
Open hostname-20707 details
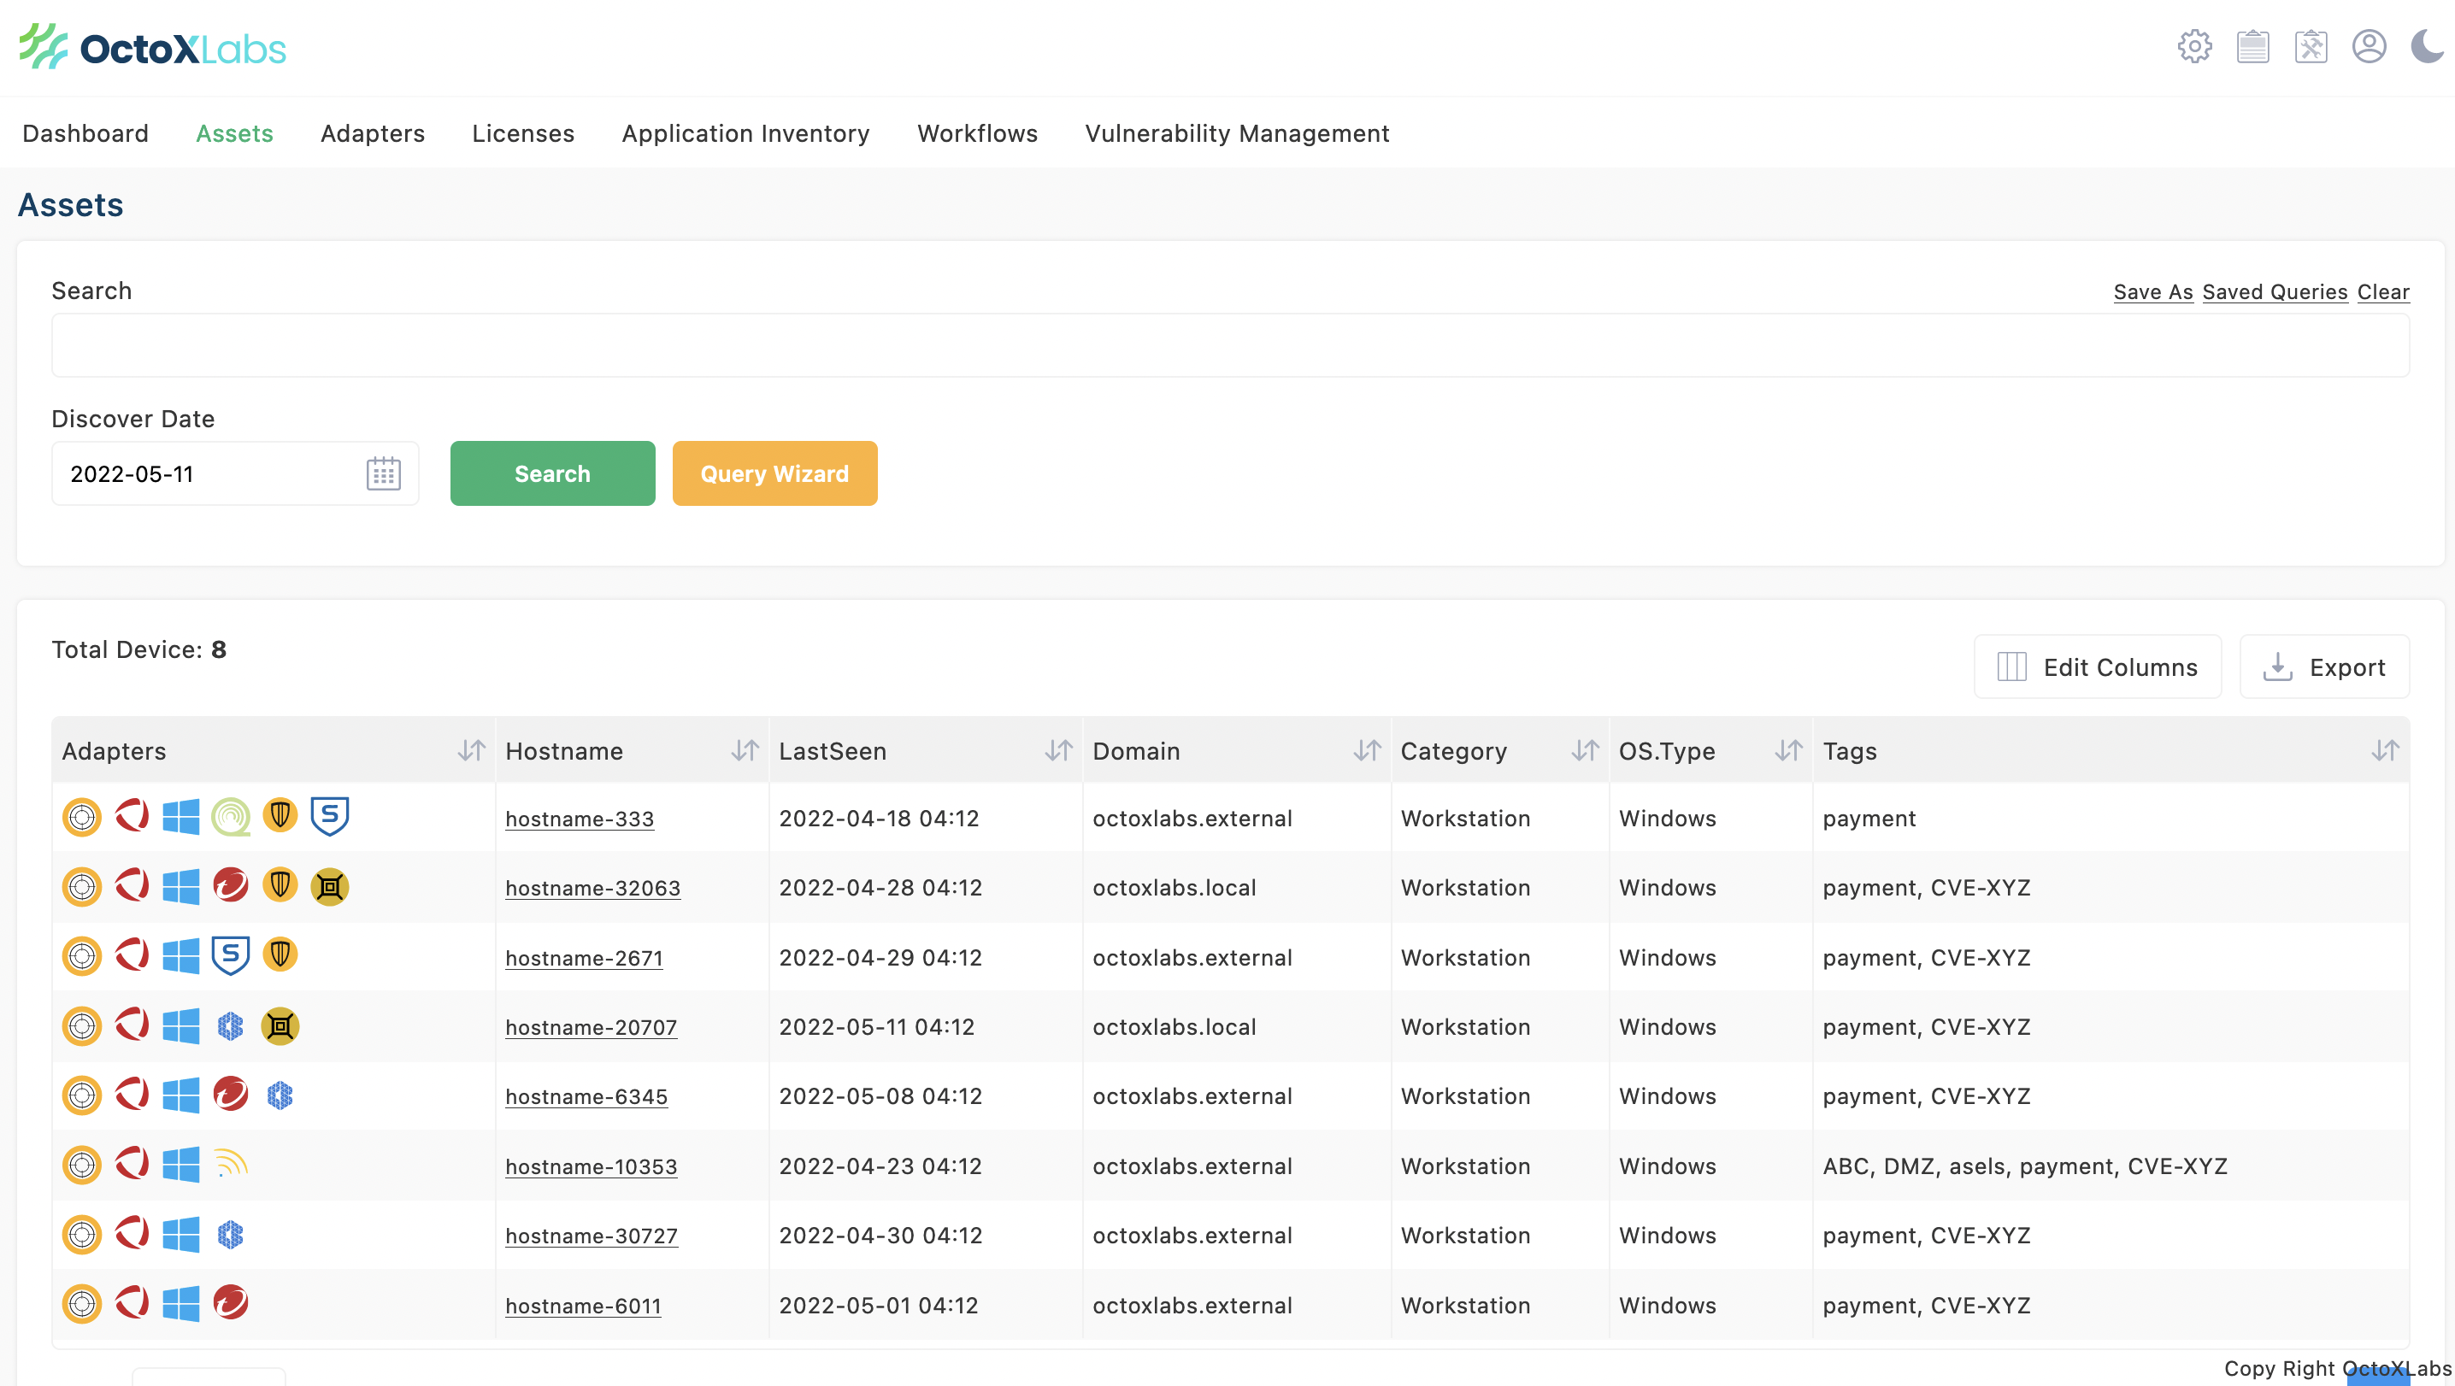591,1027
